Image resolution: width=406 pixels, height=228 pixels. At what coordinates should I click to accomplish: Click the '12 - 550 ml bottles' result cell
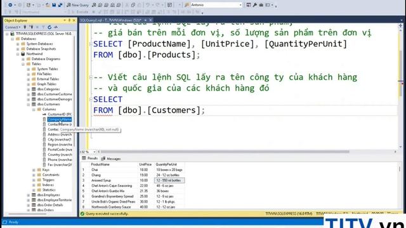point(169,180)
